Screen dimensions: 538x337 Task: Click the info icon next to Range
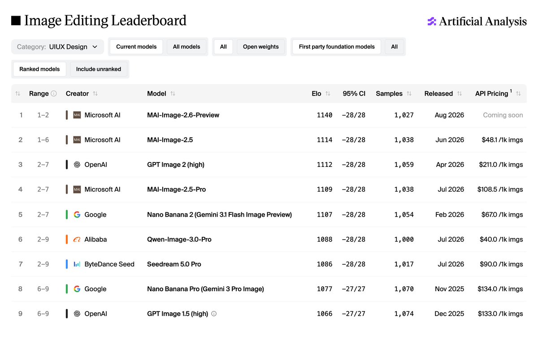(x=54, y=93)
